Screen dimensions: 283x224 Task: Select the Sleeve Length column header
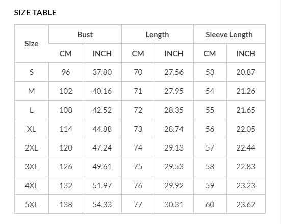229,34
